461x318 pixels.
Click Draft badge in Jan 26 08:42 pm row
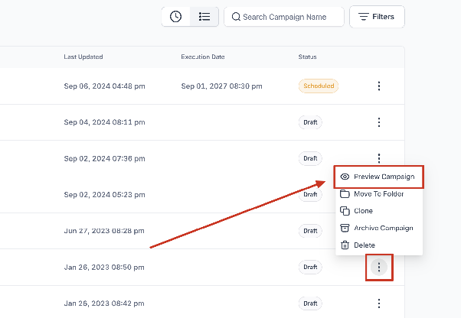coord(310,303)
